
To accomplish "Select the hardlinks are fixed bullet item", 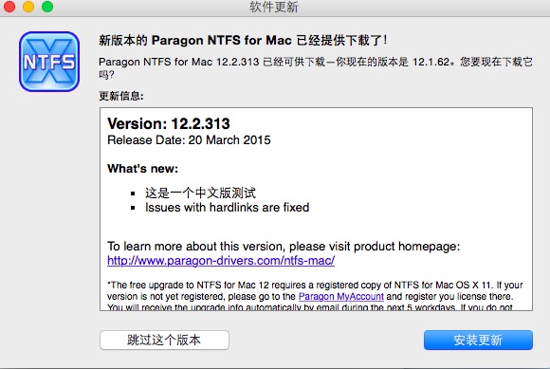I will (227, 208).
